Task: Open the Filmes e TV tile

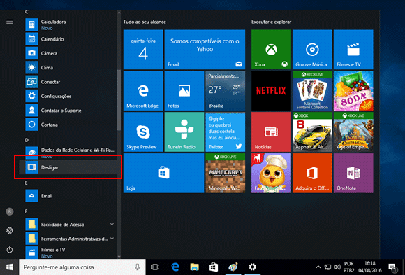Action: tap(353, 50)
